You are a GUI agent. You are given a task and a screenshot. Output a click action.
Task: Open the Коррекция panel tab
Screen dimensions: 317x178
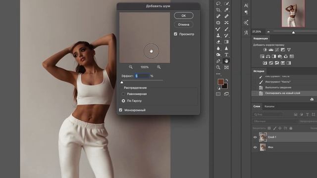[261, 39]
